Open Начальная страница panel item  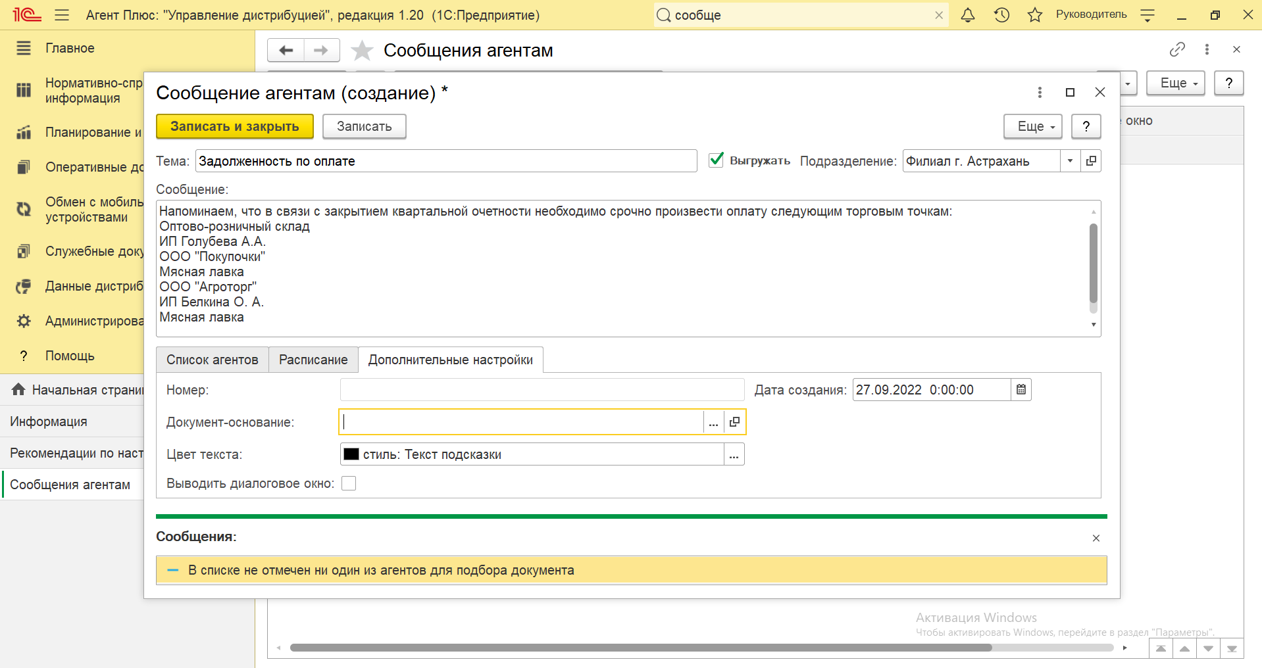pos(72,390)
